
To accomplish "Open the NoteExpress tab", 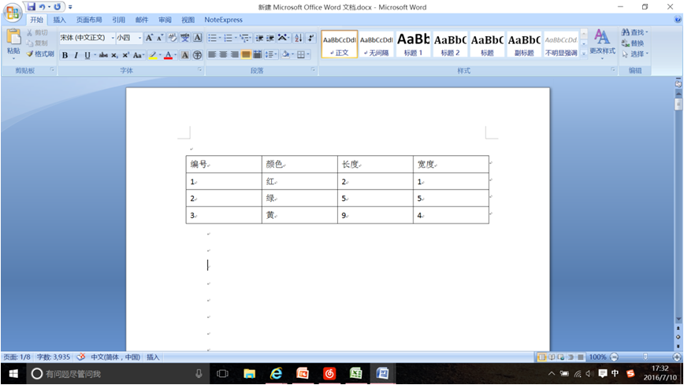I will coord(223,20).
